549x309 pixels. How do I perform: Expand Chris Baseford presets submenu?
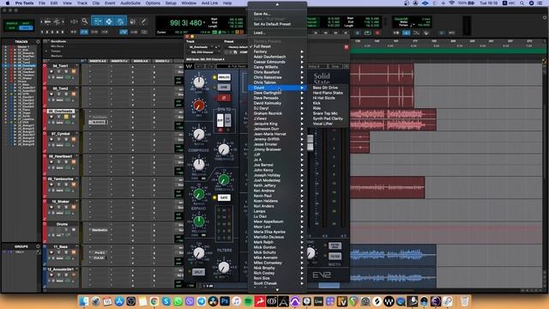(277, 72)
